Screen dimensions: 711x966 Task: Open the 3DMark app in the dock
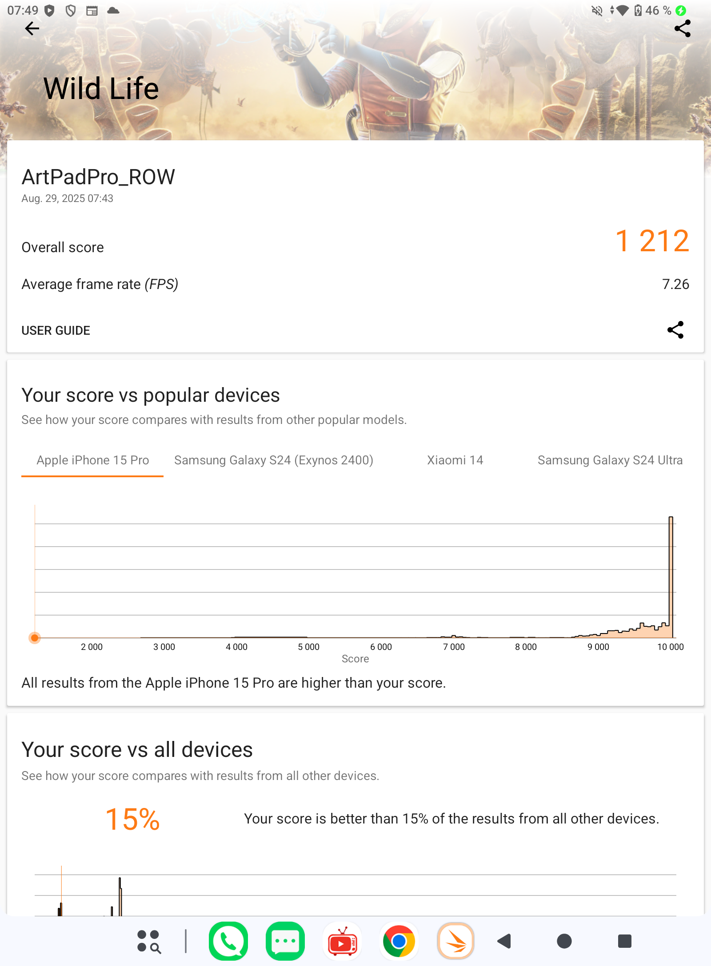tap(456, 941)
